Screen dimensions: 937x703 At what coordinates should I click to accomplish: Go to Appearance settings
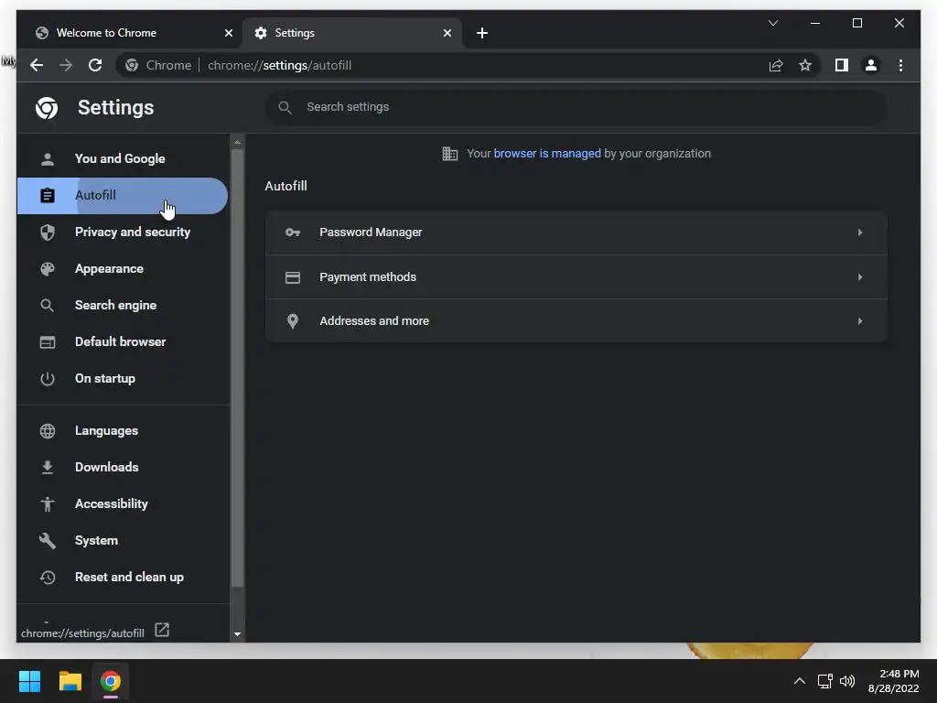tap(122, 269)
